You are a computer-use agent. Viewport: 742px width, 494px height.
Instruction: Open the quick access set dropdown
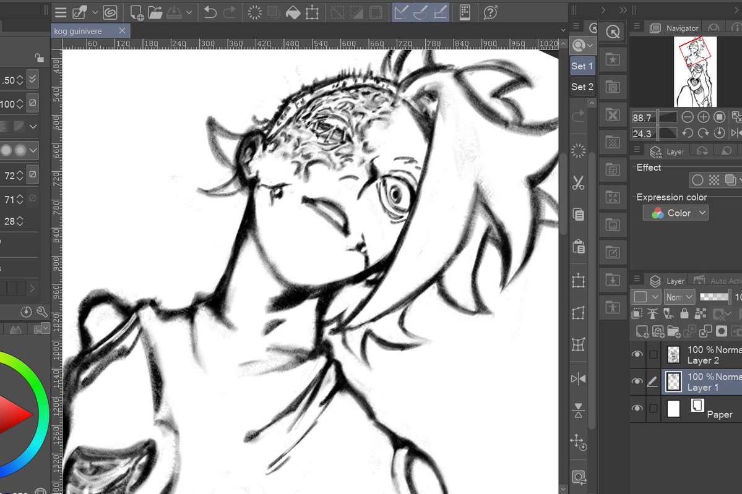point(582,45)
